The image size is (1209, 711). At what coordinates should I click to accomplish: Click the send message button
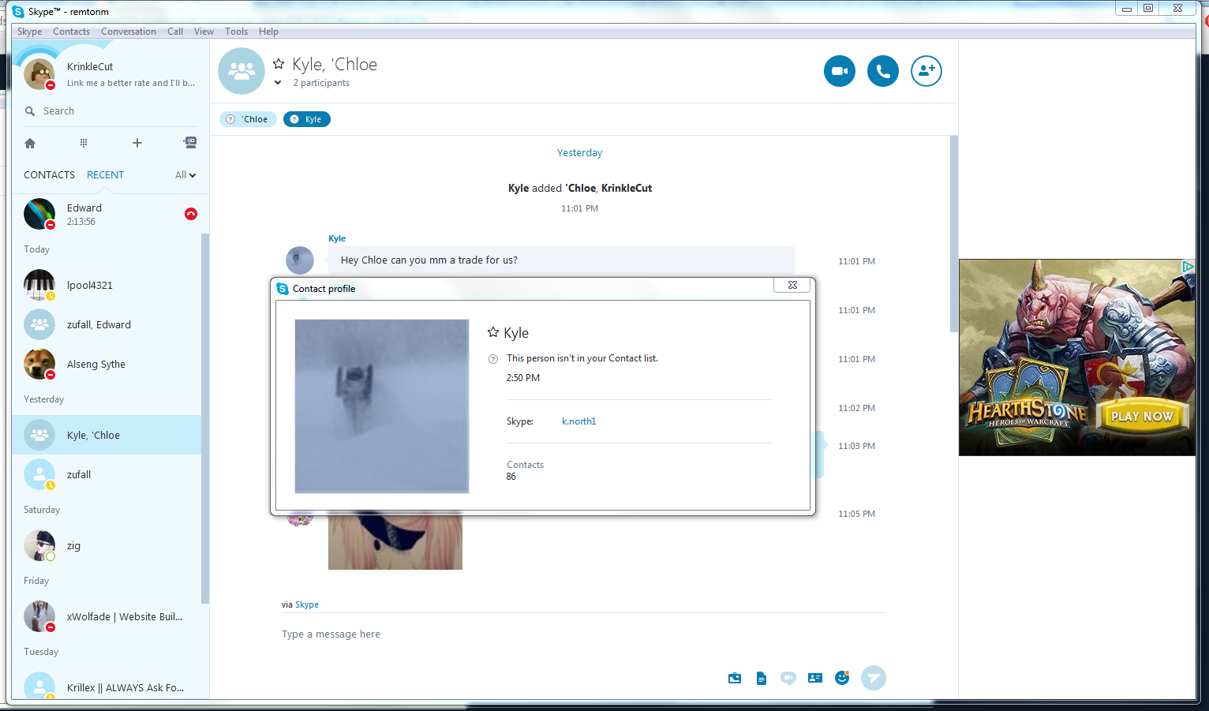coord(874,678)
